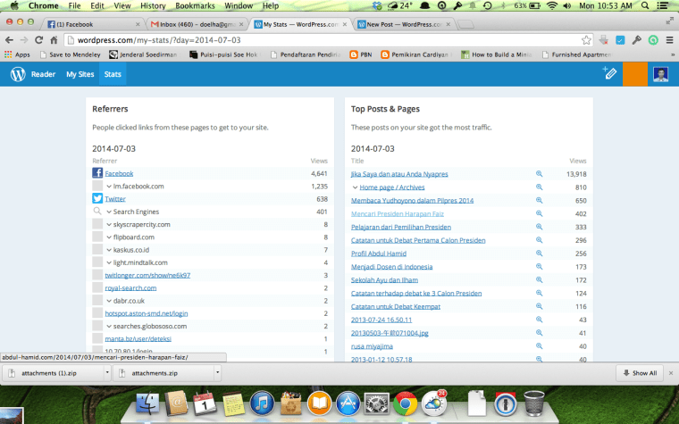
Task: Close the downloads bar
Action: tap(671, 373)
